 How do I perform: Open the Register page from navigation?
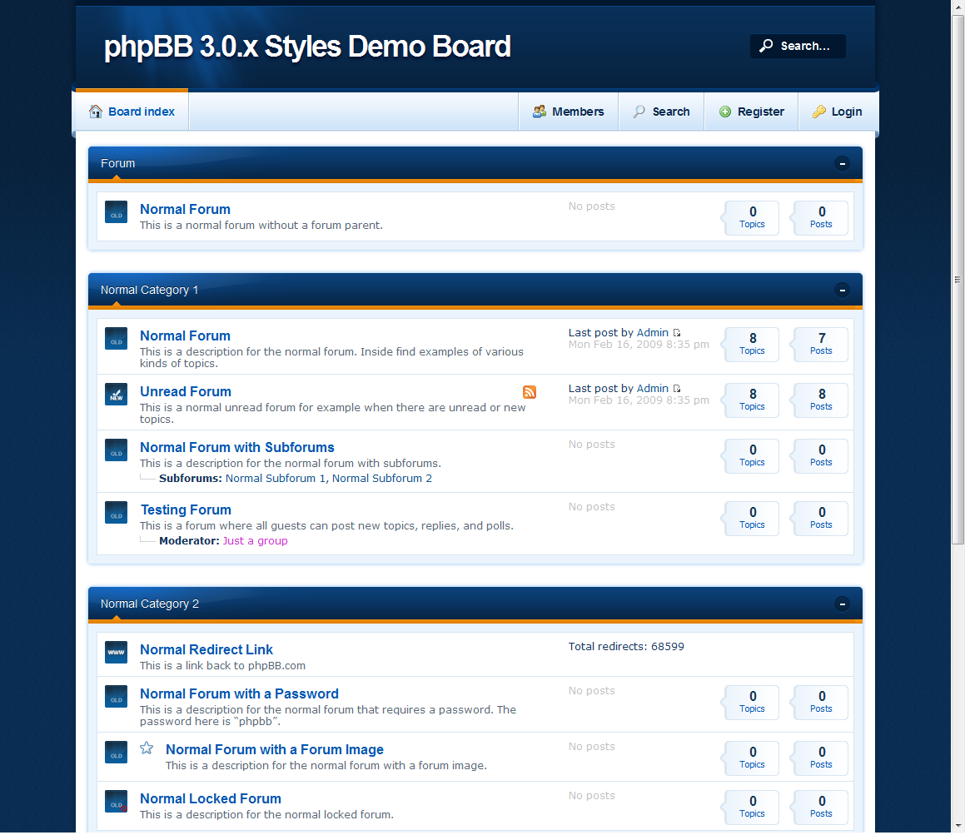(x=752, y=112)
